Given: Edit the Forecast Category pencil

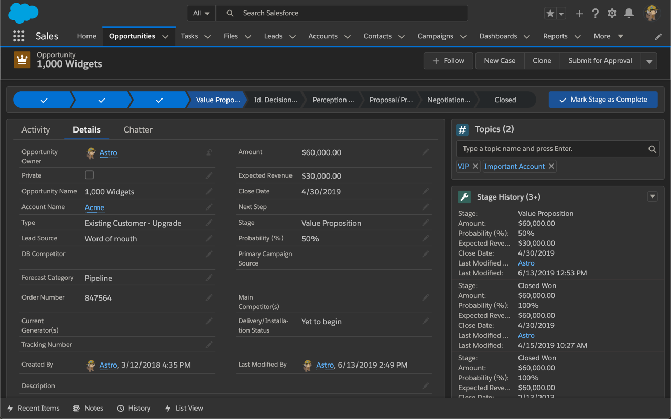Looking at the screenshot, I should [209, 278].
